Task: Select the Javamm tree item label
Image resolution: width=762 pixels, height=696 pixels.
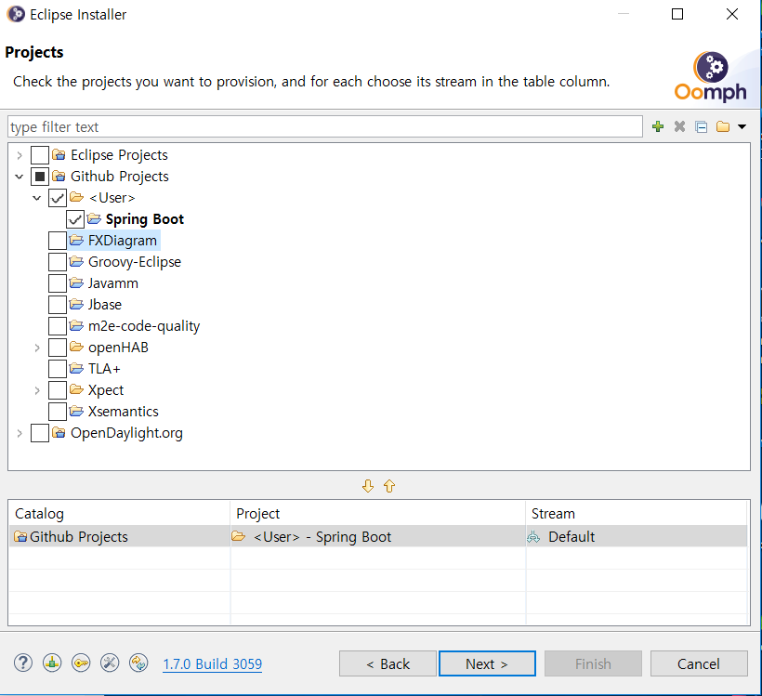Action: pos(113,283)
